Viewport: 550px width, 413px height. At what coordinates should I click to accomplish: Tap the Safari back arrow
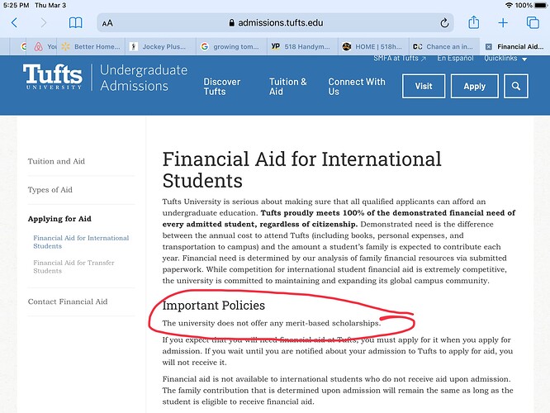[x=14, y=23]
